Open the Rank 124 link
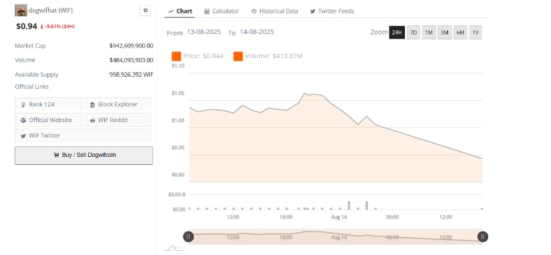 click(x=48, y=104)
